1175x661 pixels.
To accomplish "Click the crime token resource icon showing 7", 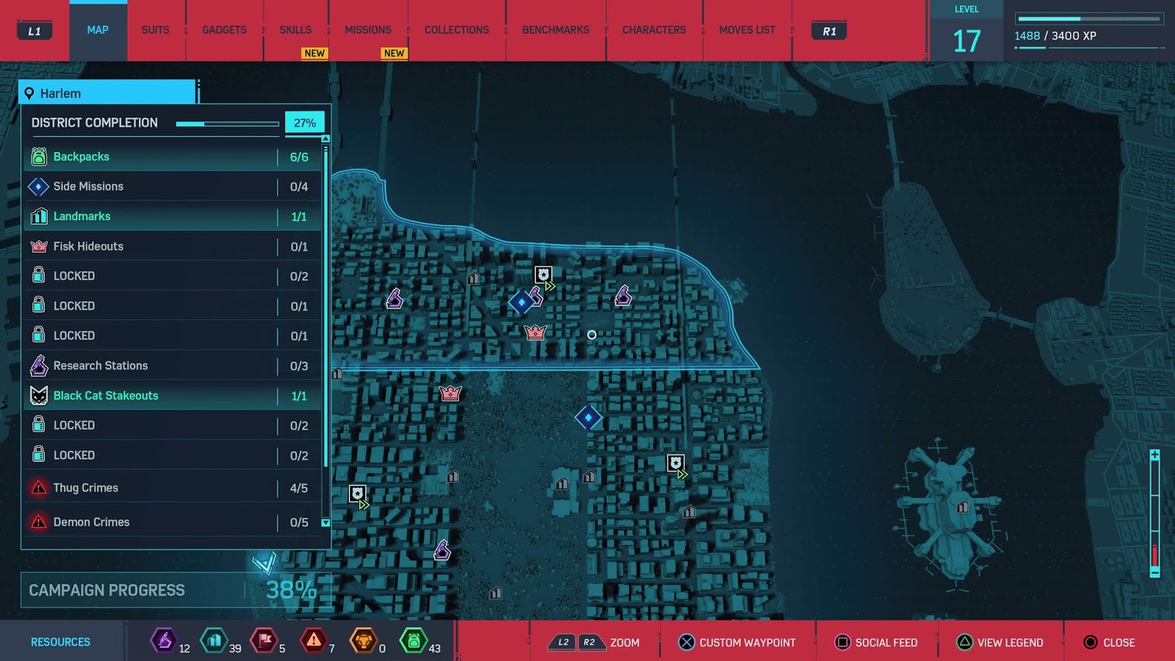I will (314, 640).
